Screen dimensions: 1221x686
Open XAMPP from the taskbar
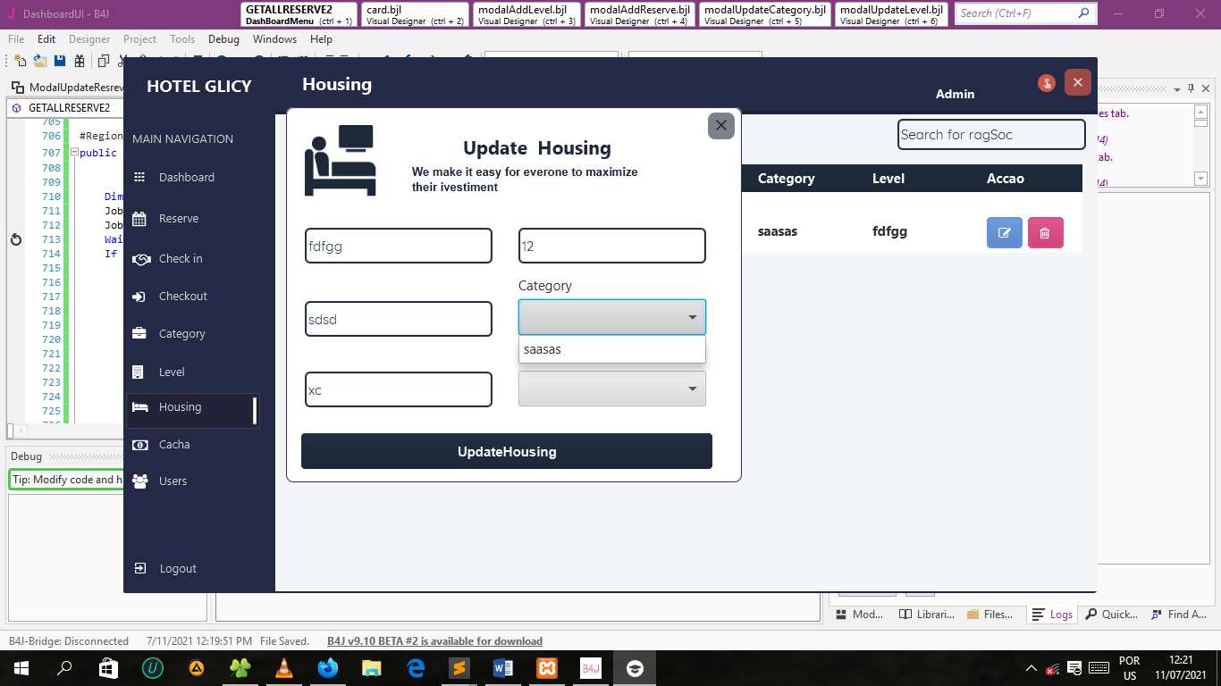coord(547,668)
